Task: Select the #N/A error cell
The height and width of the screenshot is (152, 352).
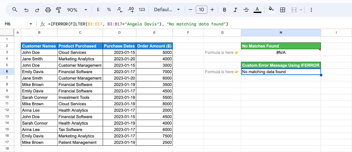Action: 281,52
